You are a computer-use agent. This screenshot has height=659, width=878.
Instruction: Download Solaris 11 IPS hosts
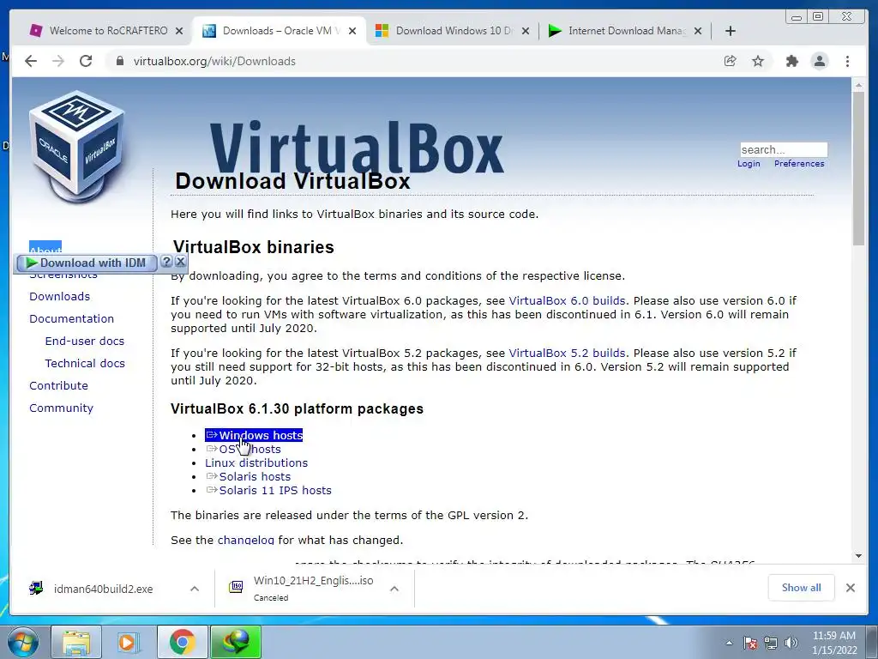268,490
